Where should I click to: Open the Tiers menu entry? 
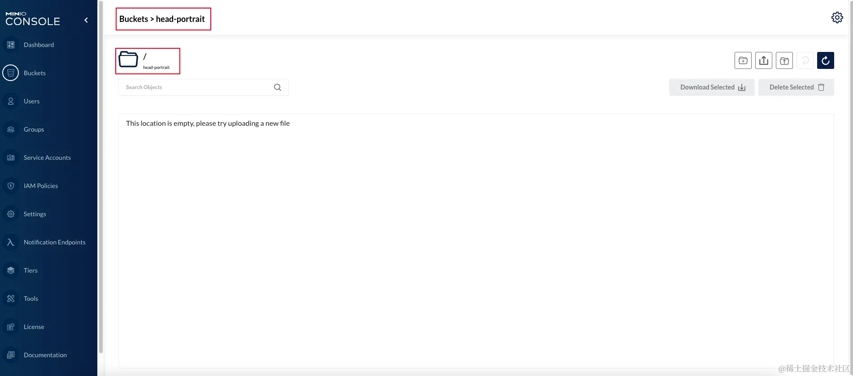coord(30,270)
